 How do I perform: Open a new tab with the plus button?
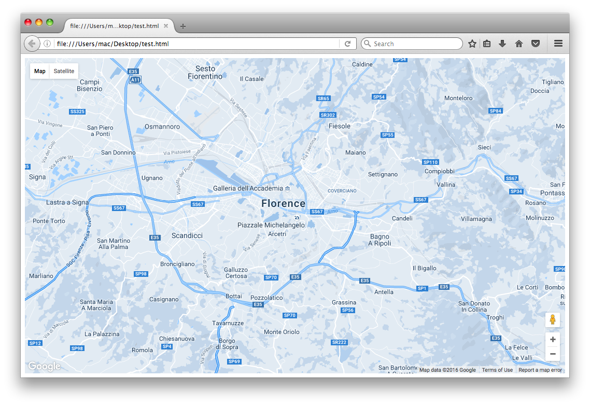[x=183, y=26]
